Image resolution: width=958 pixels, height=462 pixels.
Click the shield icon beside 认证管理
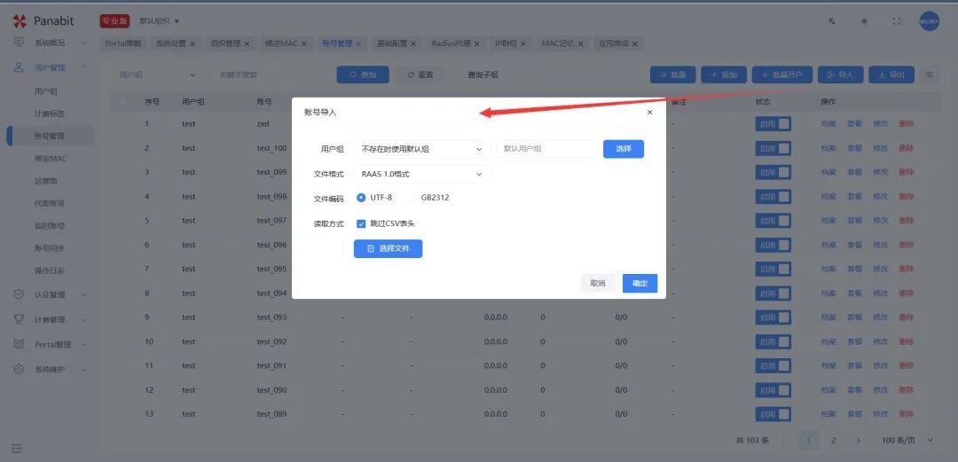click(x=19, y=294)
